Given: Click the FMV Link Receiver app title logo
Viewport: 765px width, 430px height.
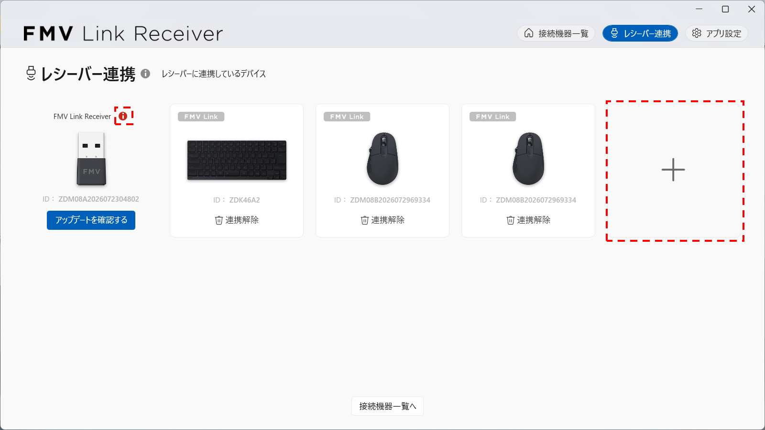Looking at the screenshot, I should click(123, 33).
